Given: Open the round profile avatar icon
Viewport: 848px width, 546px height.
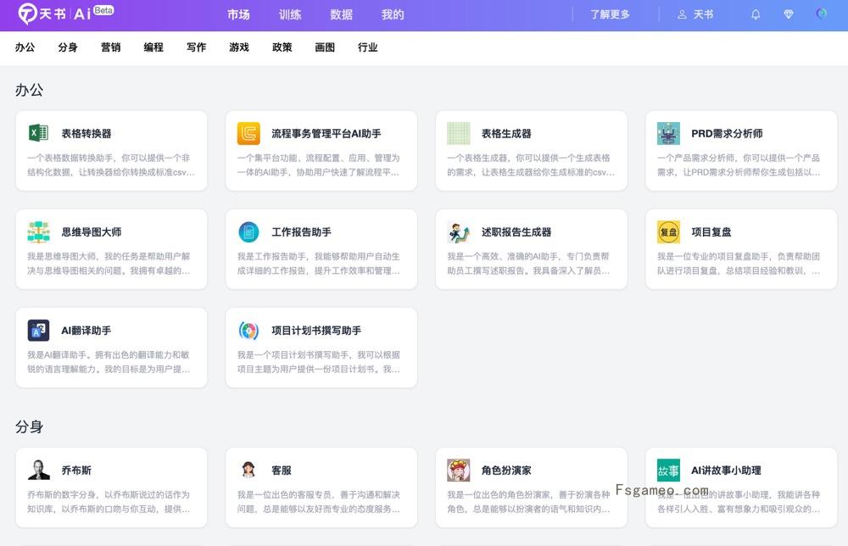Looking at the screenshot, I should click(x=822, y=14).
